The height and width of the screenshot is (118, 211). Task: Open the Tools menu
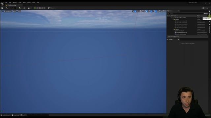20,3
